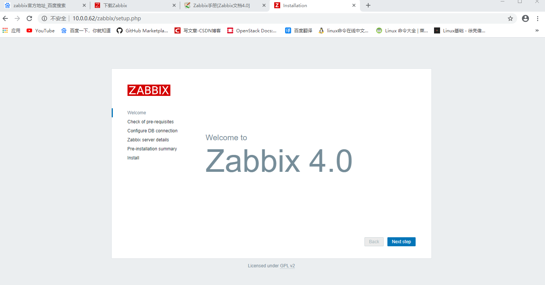The image size is (545, 285).
Task: Open the 百度一下 bookmark
Action: click(86, 31)
